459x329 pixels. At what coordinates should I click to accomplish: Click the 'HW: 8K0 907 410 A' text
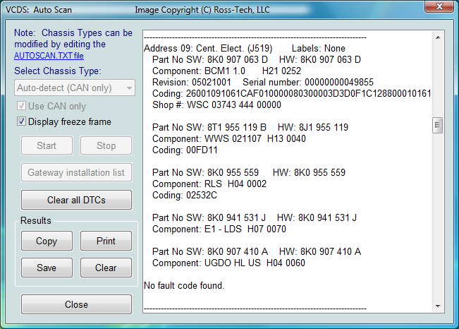(x=320, y=251)
